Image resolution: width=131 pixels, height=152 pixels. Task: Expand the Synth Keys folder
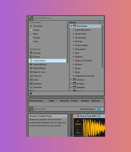click(x=73, y=38)
